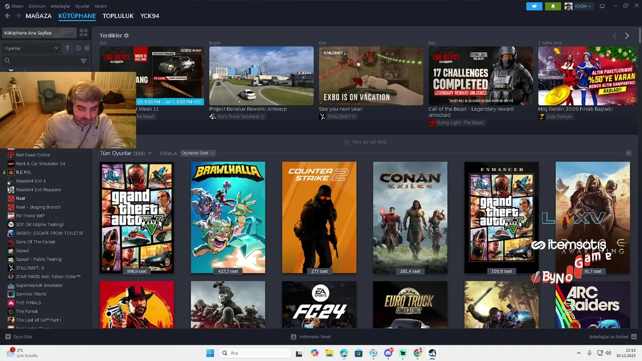
Task: Open the YCK94 profile tab
Action: tap(149, 16)
